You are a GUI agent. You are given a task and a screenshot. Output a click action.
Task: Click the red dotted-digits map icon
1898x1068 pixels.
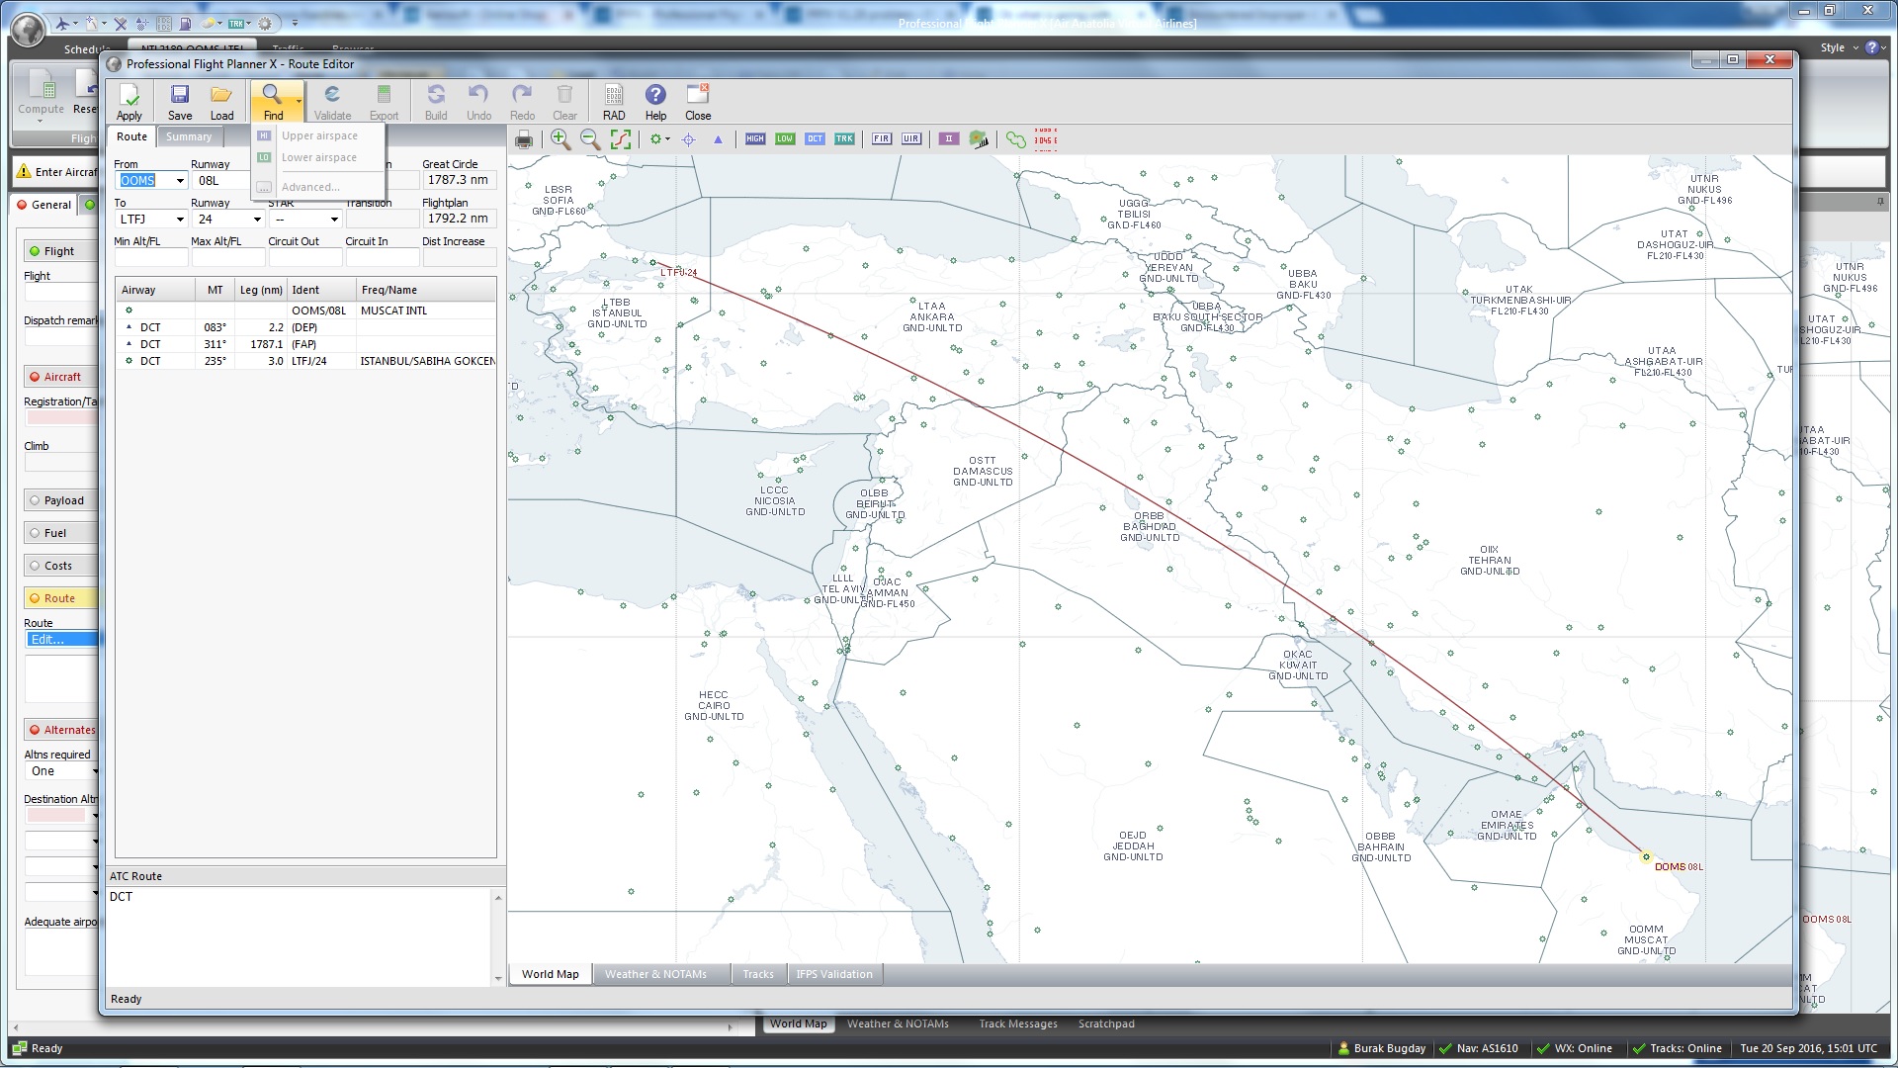pos(1046,139)
